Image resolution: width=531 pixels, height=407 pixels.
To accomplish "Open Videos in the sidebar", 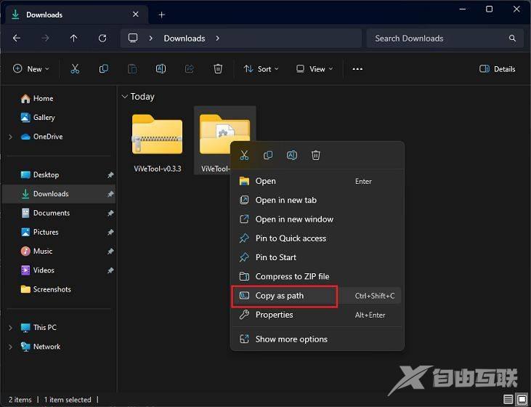I will point(37,270).
